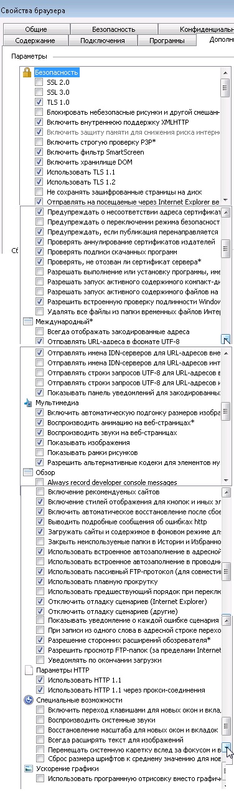
Task: Check Всегда расширять текст для изображений
Action: pyautogui.click(x=40, y=740)
